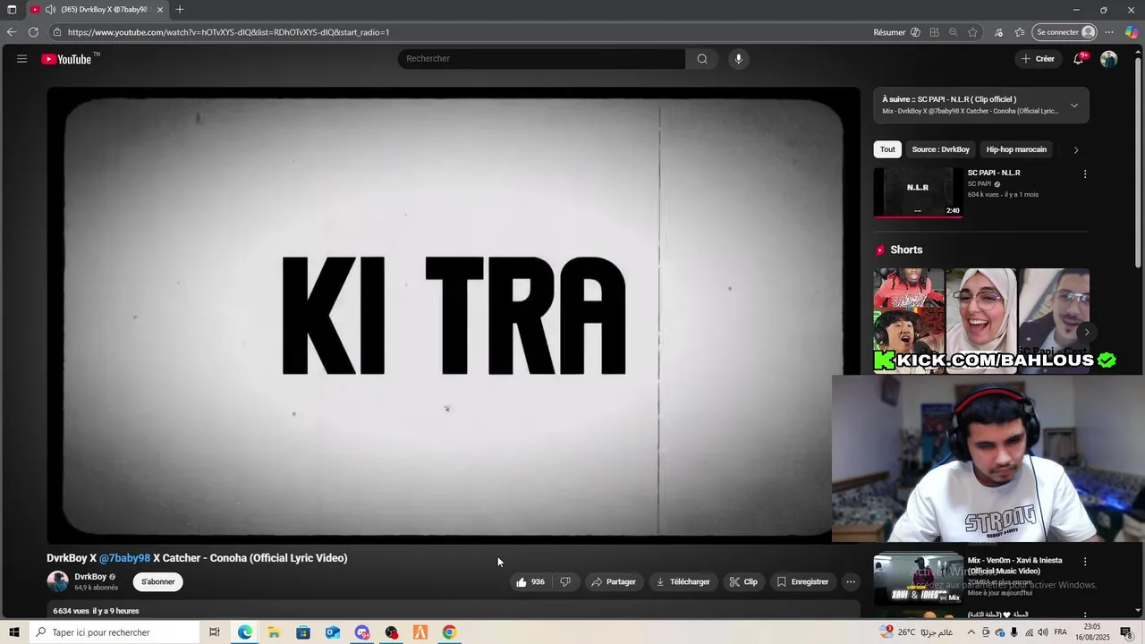Open a new browser tab with plus
1145x644 pixels.
click(180, 10)
